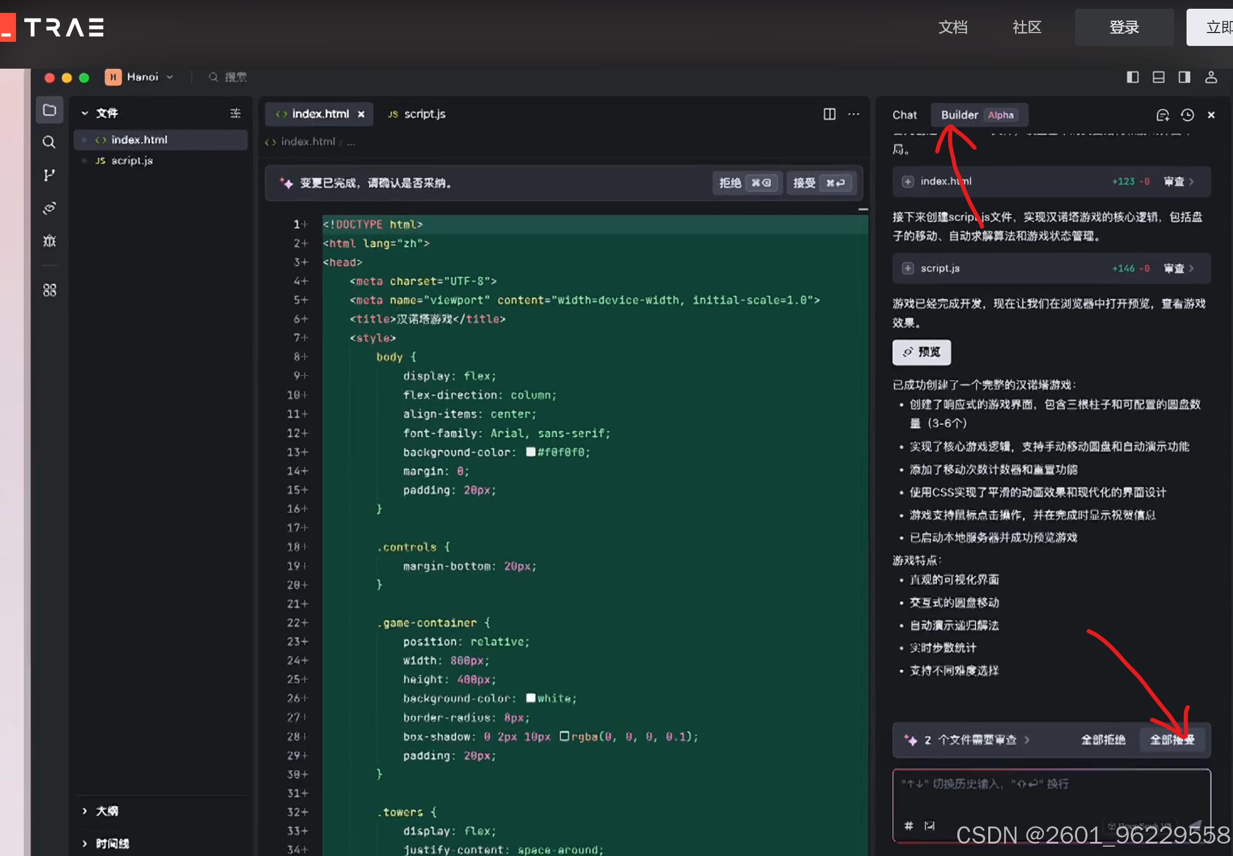Toggle the right sidebar layout icon
The height and width of the screenshot is (856, 1233).
click(x=1184, y=77)
